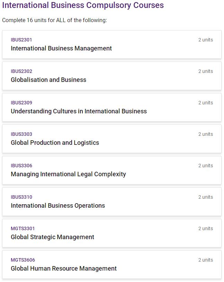This screenshot has width=224, height=282.
Task: Open the IBUS2309 course code link
Action: pos(21,103)
